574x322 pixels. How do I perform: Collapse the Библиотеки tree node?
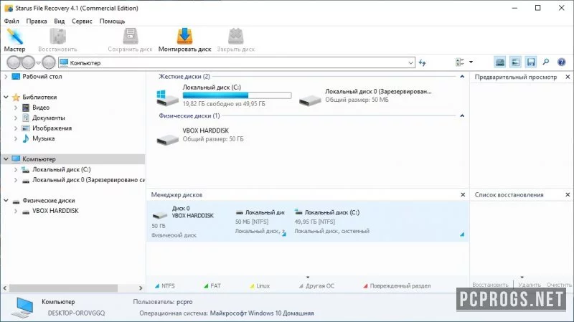[x=6, y=97]
